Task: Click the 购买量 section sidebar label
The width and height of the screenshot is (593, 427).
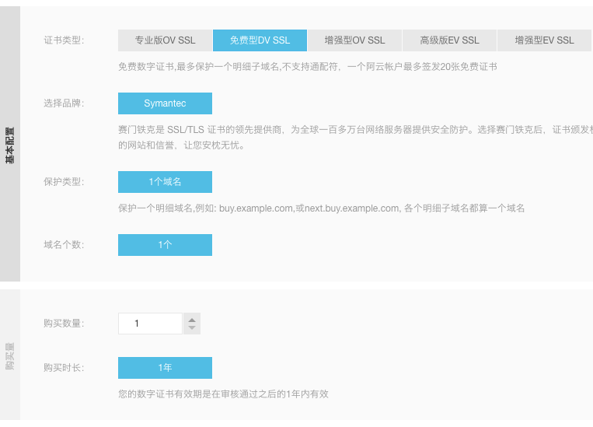Action: coord(10,355)
